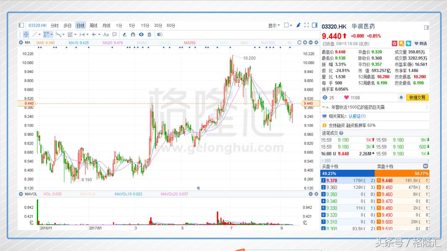The height and width of the screenshot is (251, 447).
Task: Refresh the MA indicator
Action: tap(299, 43)
